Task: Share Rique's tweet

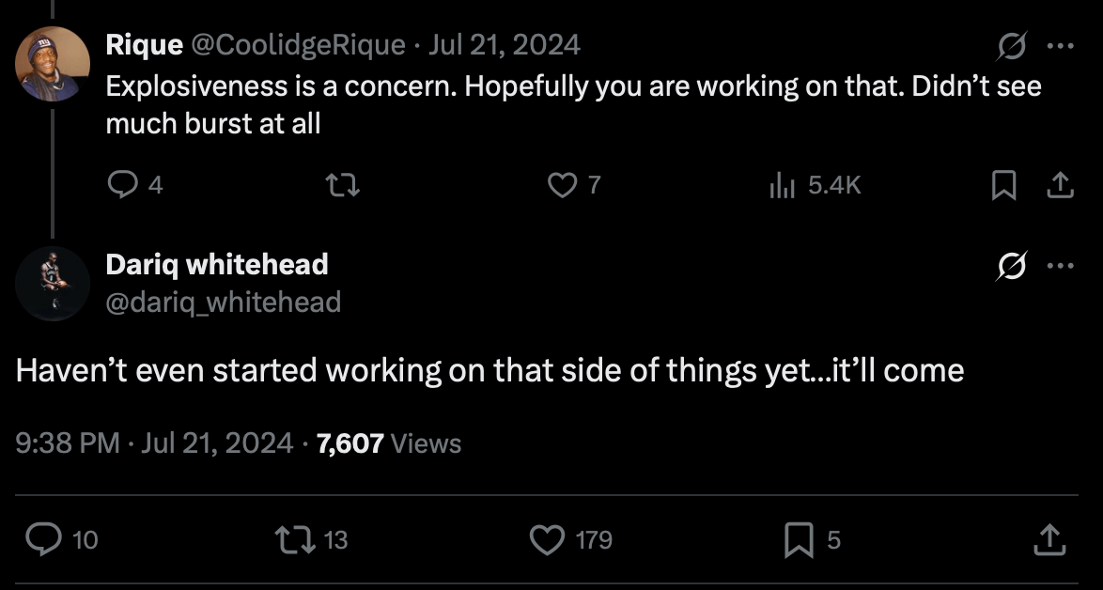Action: click(1060, 186)
